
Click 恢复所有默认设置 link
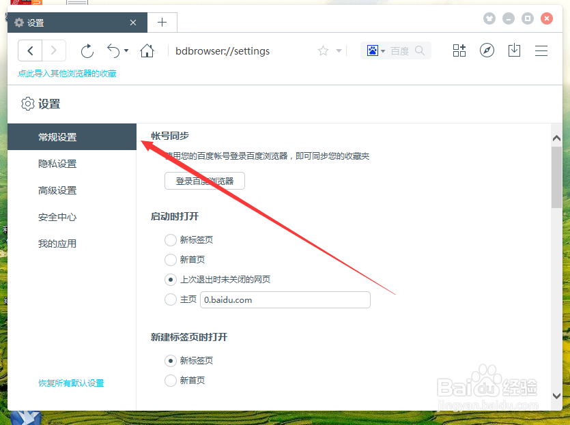point(71,383)
